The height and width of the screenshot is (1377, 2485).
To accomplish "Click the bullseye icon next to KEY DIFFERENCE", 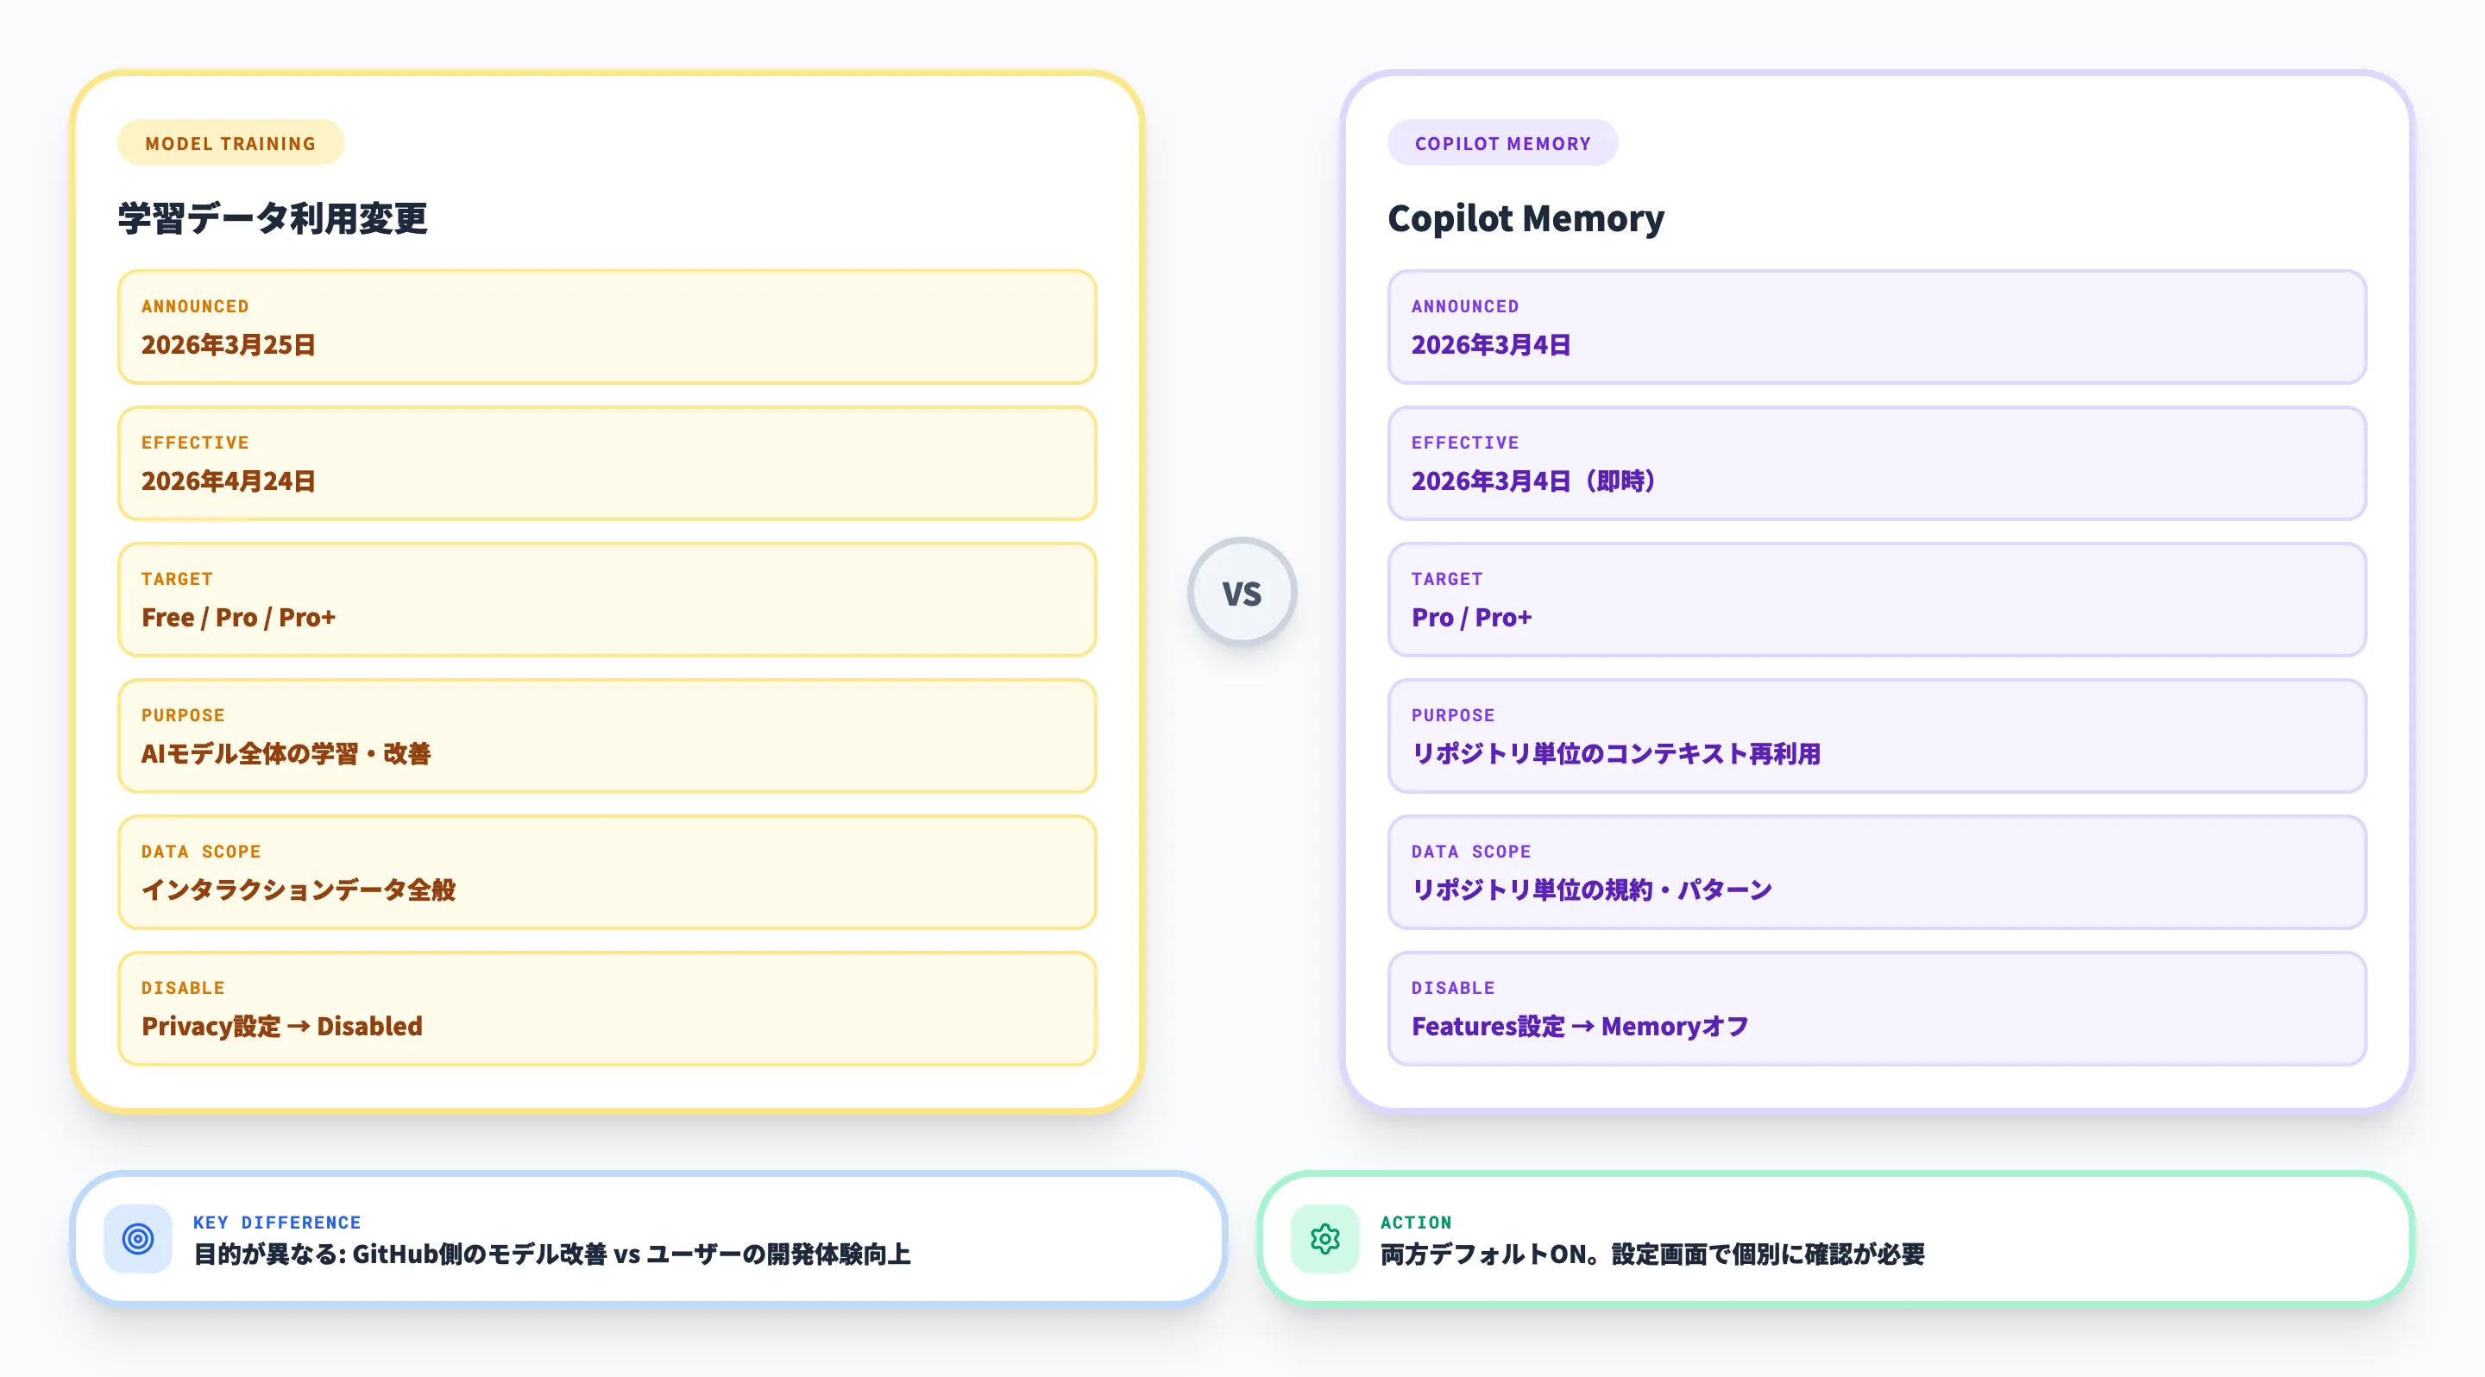I will (138, 1239).
